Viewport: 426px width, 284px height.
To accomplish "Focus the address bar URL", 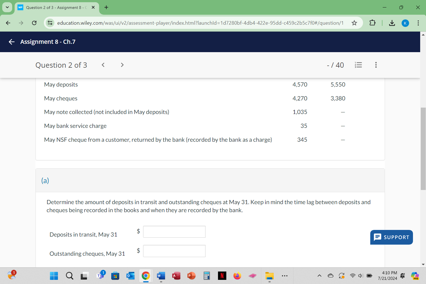I will click(x=200, y=23).
